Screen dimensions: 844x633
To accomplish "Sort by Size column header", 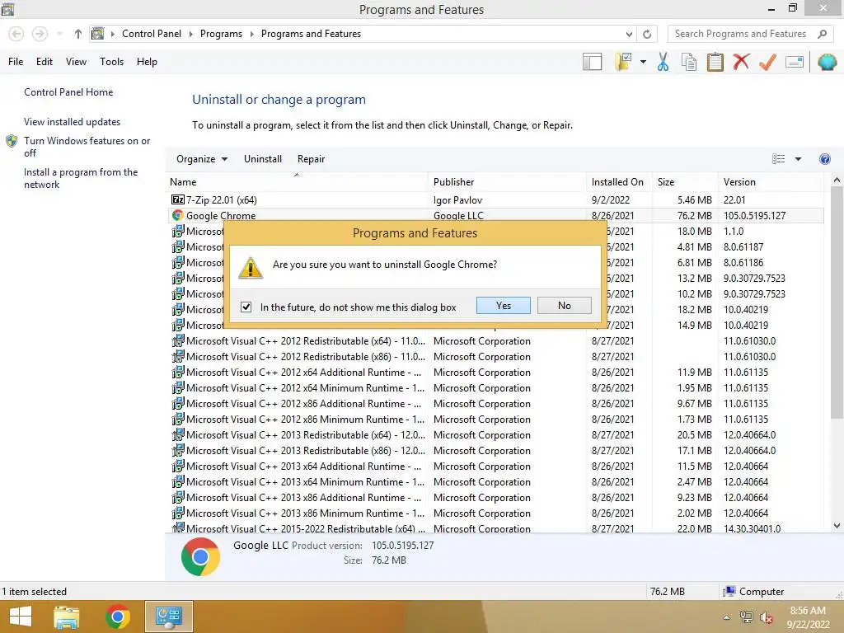I will point(685,182).
